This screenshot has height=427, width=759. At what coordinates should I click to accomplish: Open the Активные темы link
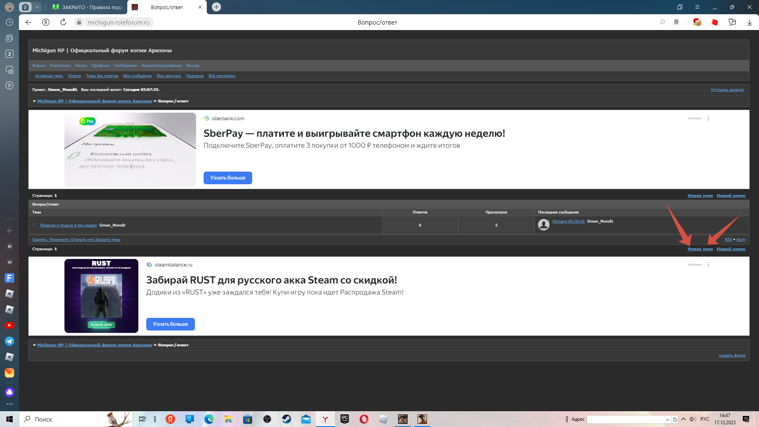pyautogui.click(x=49, y=76)
